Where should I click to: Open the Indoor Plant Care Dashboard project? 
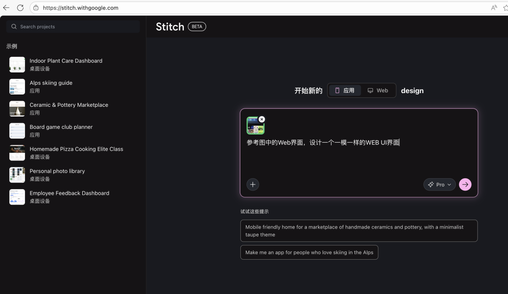[x=66, y=61]
